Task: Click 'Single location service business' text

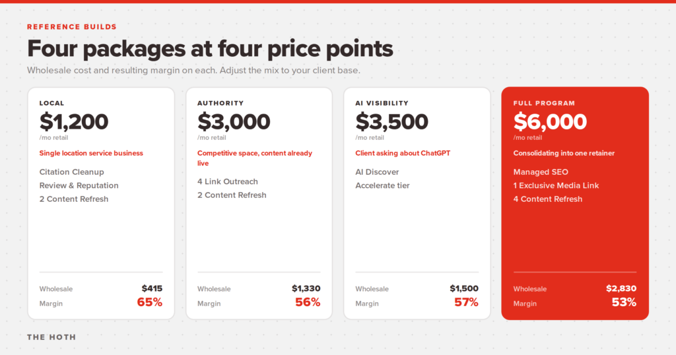Action: point(91,153)
